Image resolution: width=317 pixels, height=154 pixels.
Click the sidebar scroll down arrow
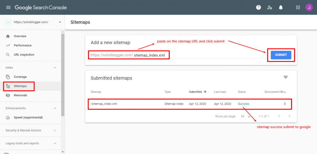click(x=63, y=152)
